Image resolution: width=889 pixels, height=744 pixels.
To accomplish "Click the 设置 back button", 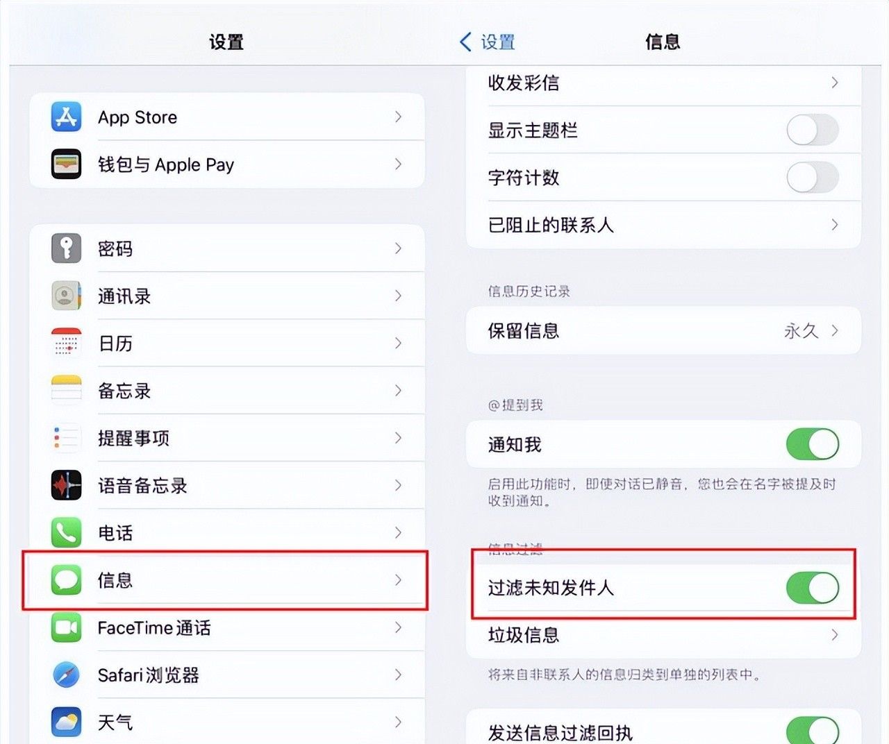I will (486, 42).
